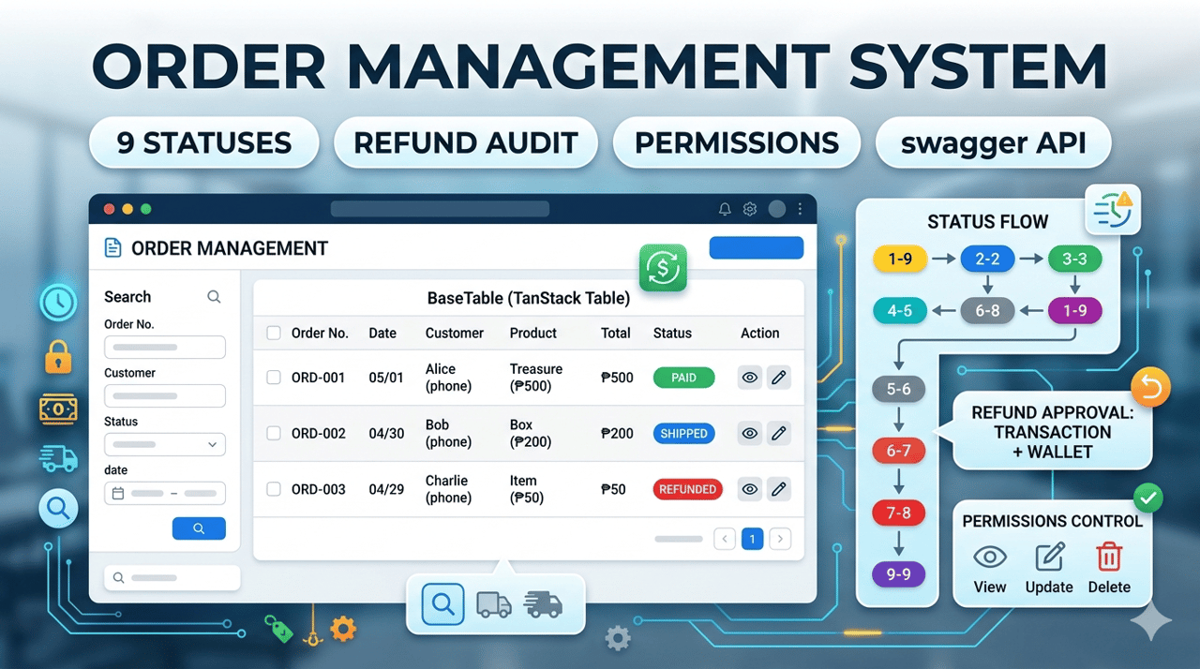Go to next page arrow in pagination

[x=780, y=539]
